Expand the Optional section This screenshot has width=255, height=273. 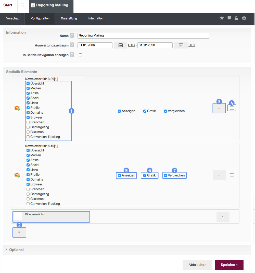tap(16, 250)
